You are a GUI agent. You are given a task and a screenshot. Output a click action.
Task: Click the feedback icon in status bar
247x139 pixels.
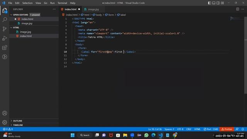[237, 129]
